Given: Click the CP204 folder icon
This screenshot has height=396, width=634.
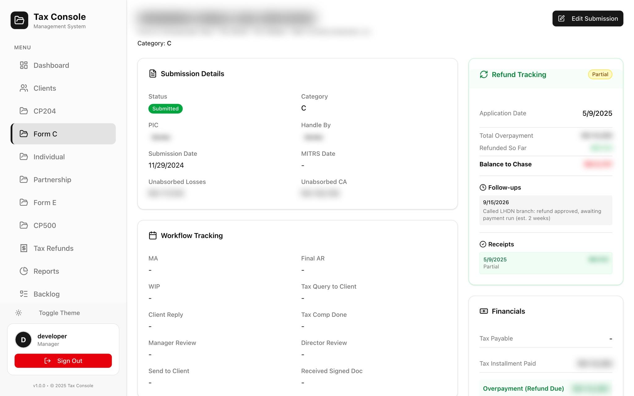Looking at the screenshot, I should pos(24,111).
